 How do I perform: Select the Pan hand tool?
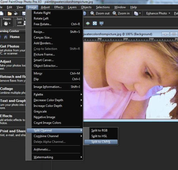6,23
